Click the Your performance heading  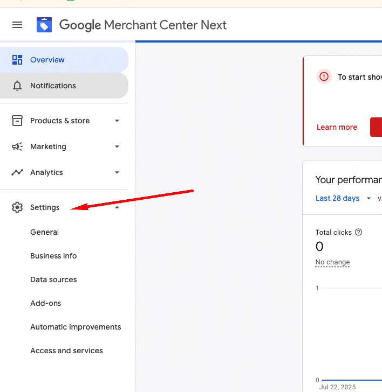pos(349,180)
